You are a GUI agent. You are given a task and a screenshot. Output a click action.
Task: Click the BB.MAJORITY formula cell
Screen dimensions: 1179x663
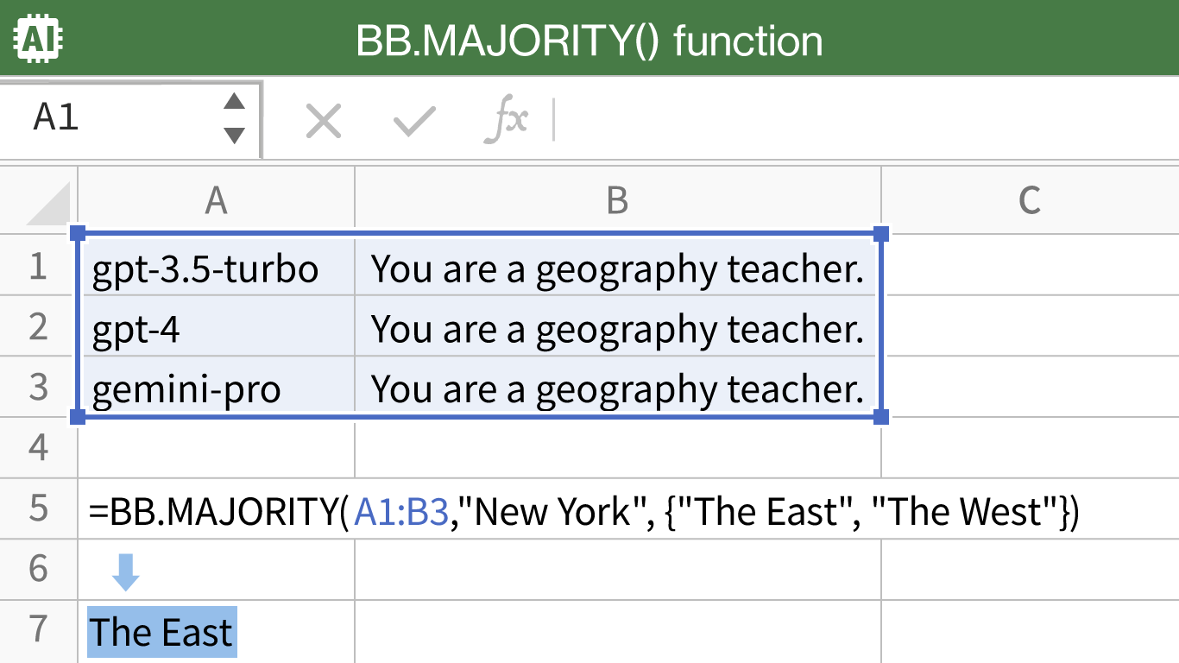point(583,511)
